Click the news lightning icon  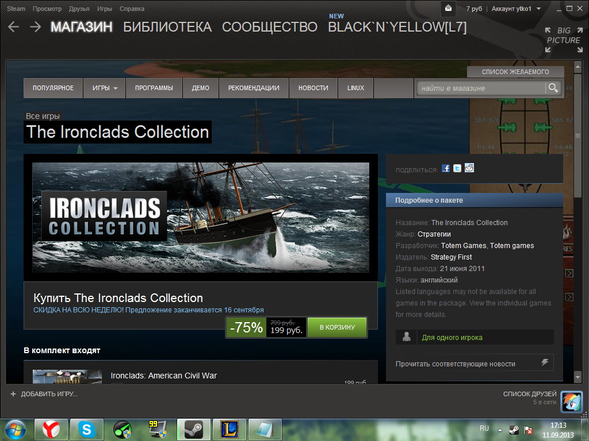[545, 362]
